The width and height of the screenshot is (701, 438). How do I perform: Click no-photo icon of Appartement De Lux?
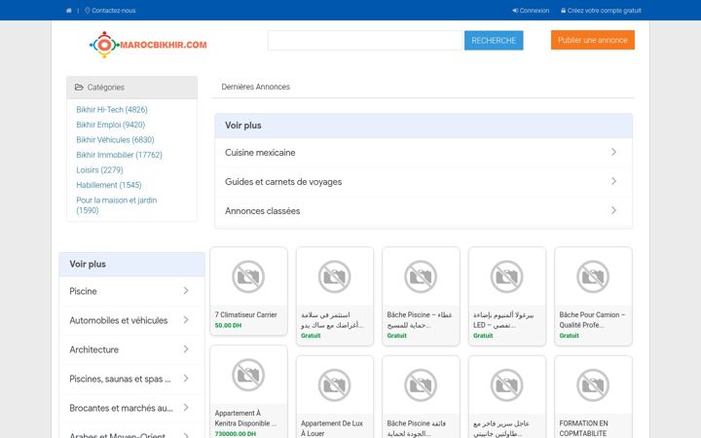coord(334,385)
